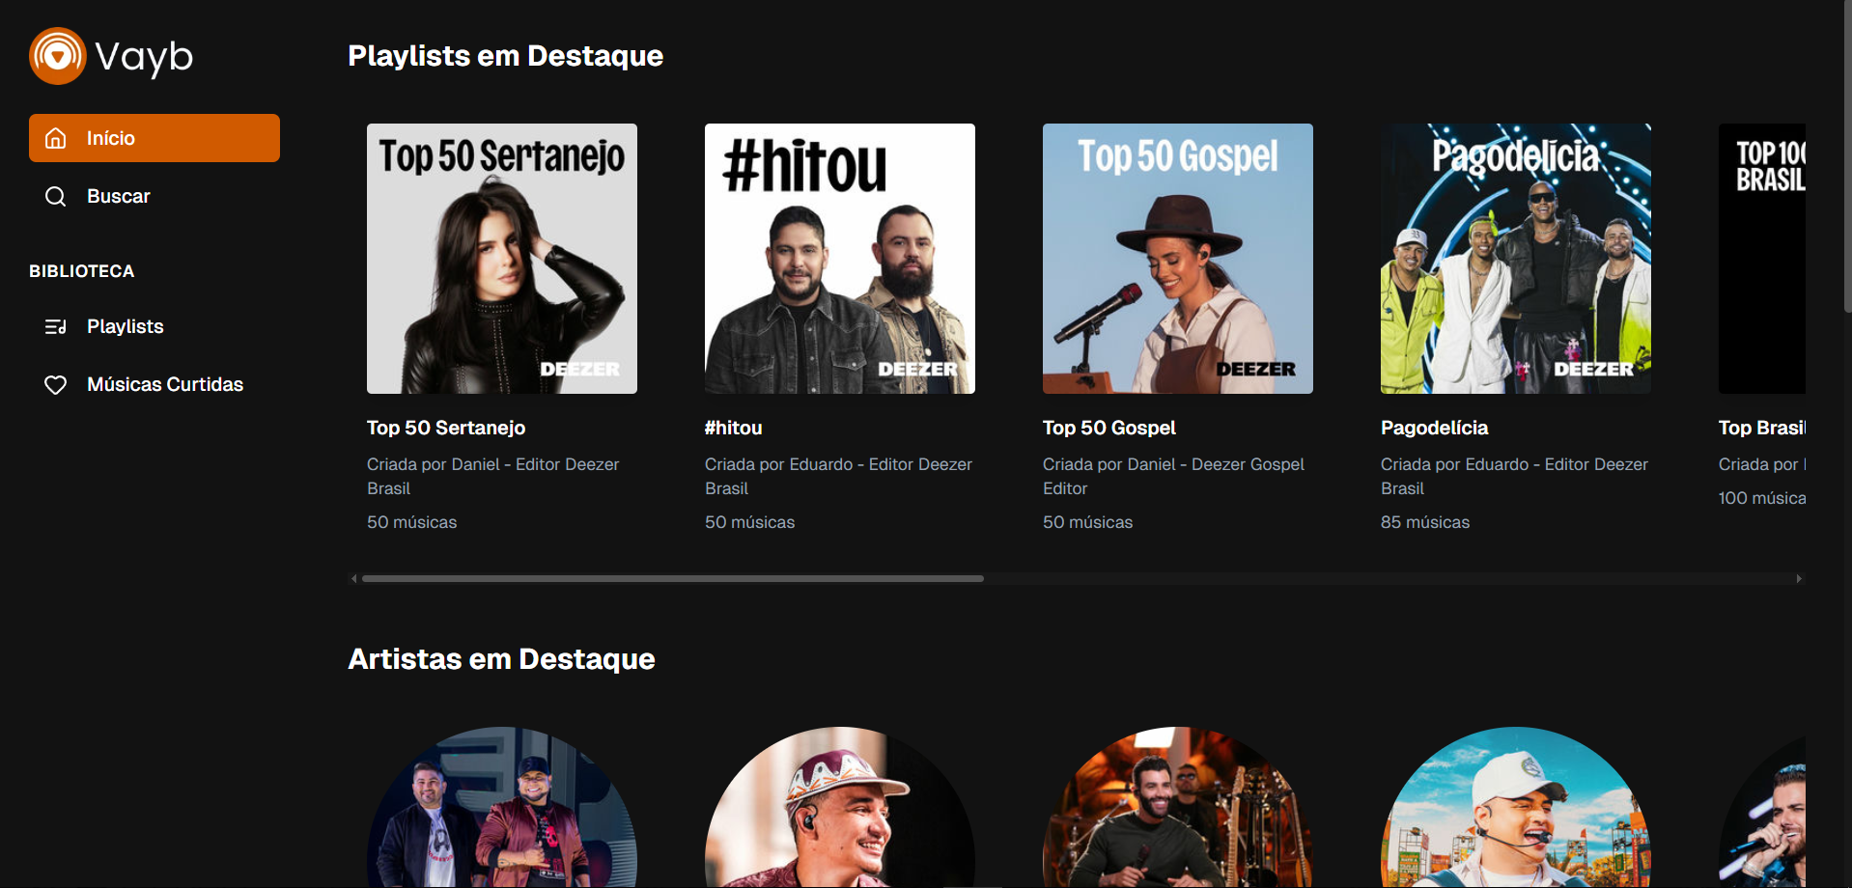This screenshot has height=888, width=1852.
Task: Click creator text under Top 50 Sertanejo
Action: coord(492,476)
